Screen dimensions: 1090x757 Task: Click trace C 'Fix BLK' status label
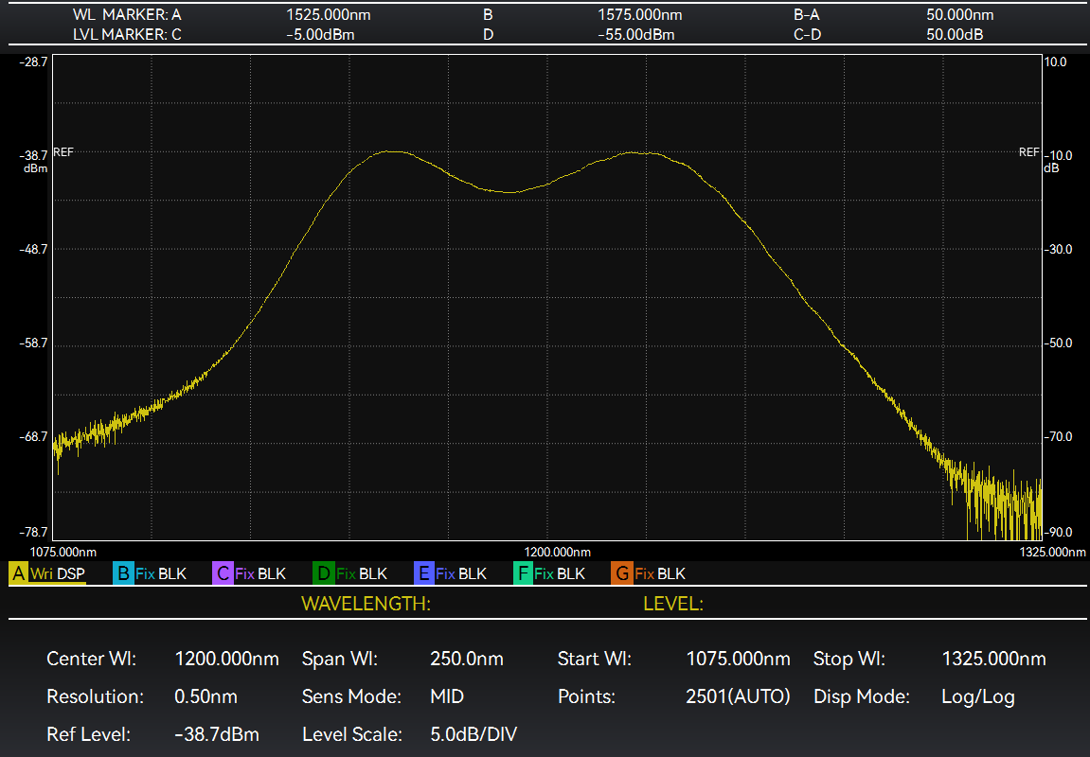(260, 573)
